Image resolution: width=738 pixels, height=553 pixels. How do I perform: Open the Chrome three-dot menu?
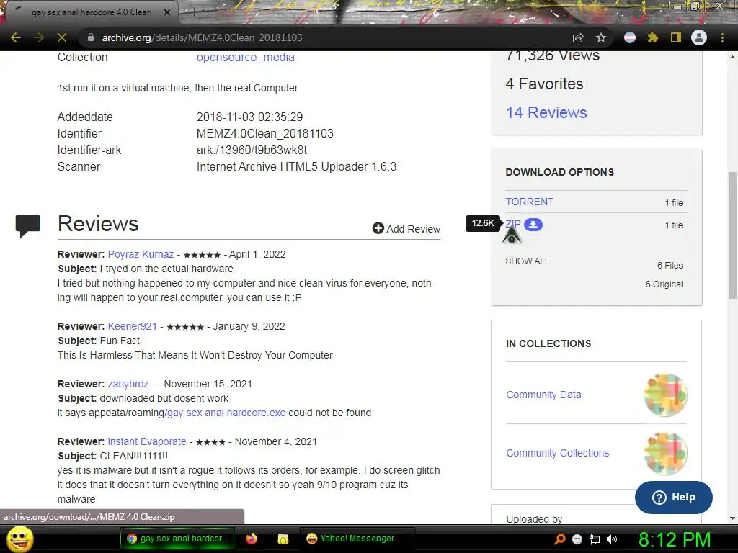(722, 37)
